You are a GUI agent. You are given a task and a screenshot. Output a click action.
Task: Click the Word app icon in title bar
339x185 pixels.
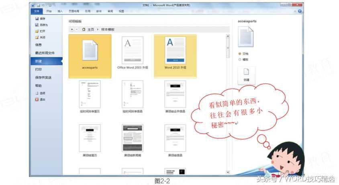pyautogui.click(x=33, y=5)
